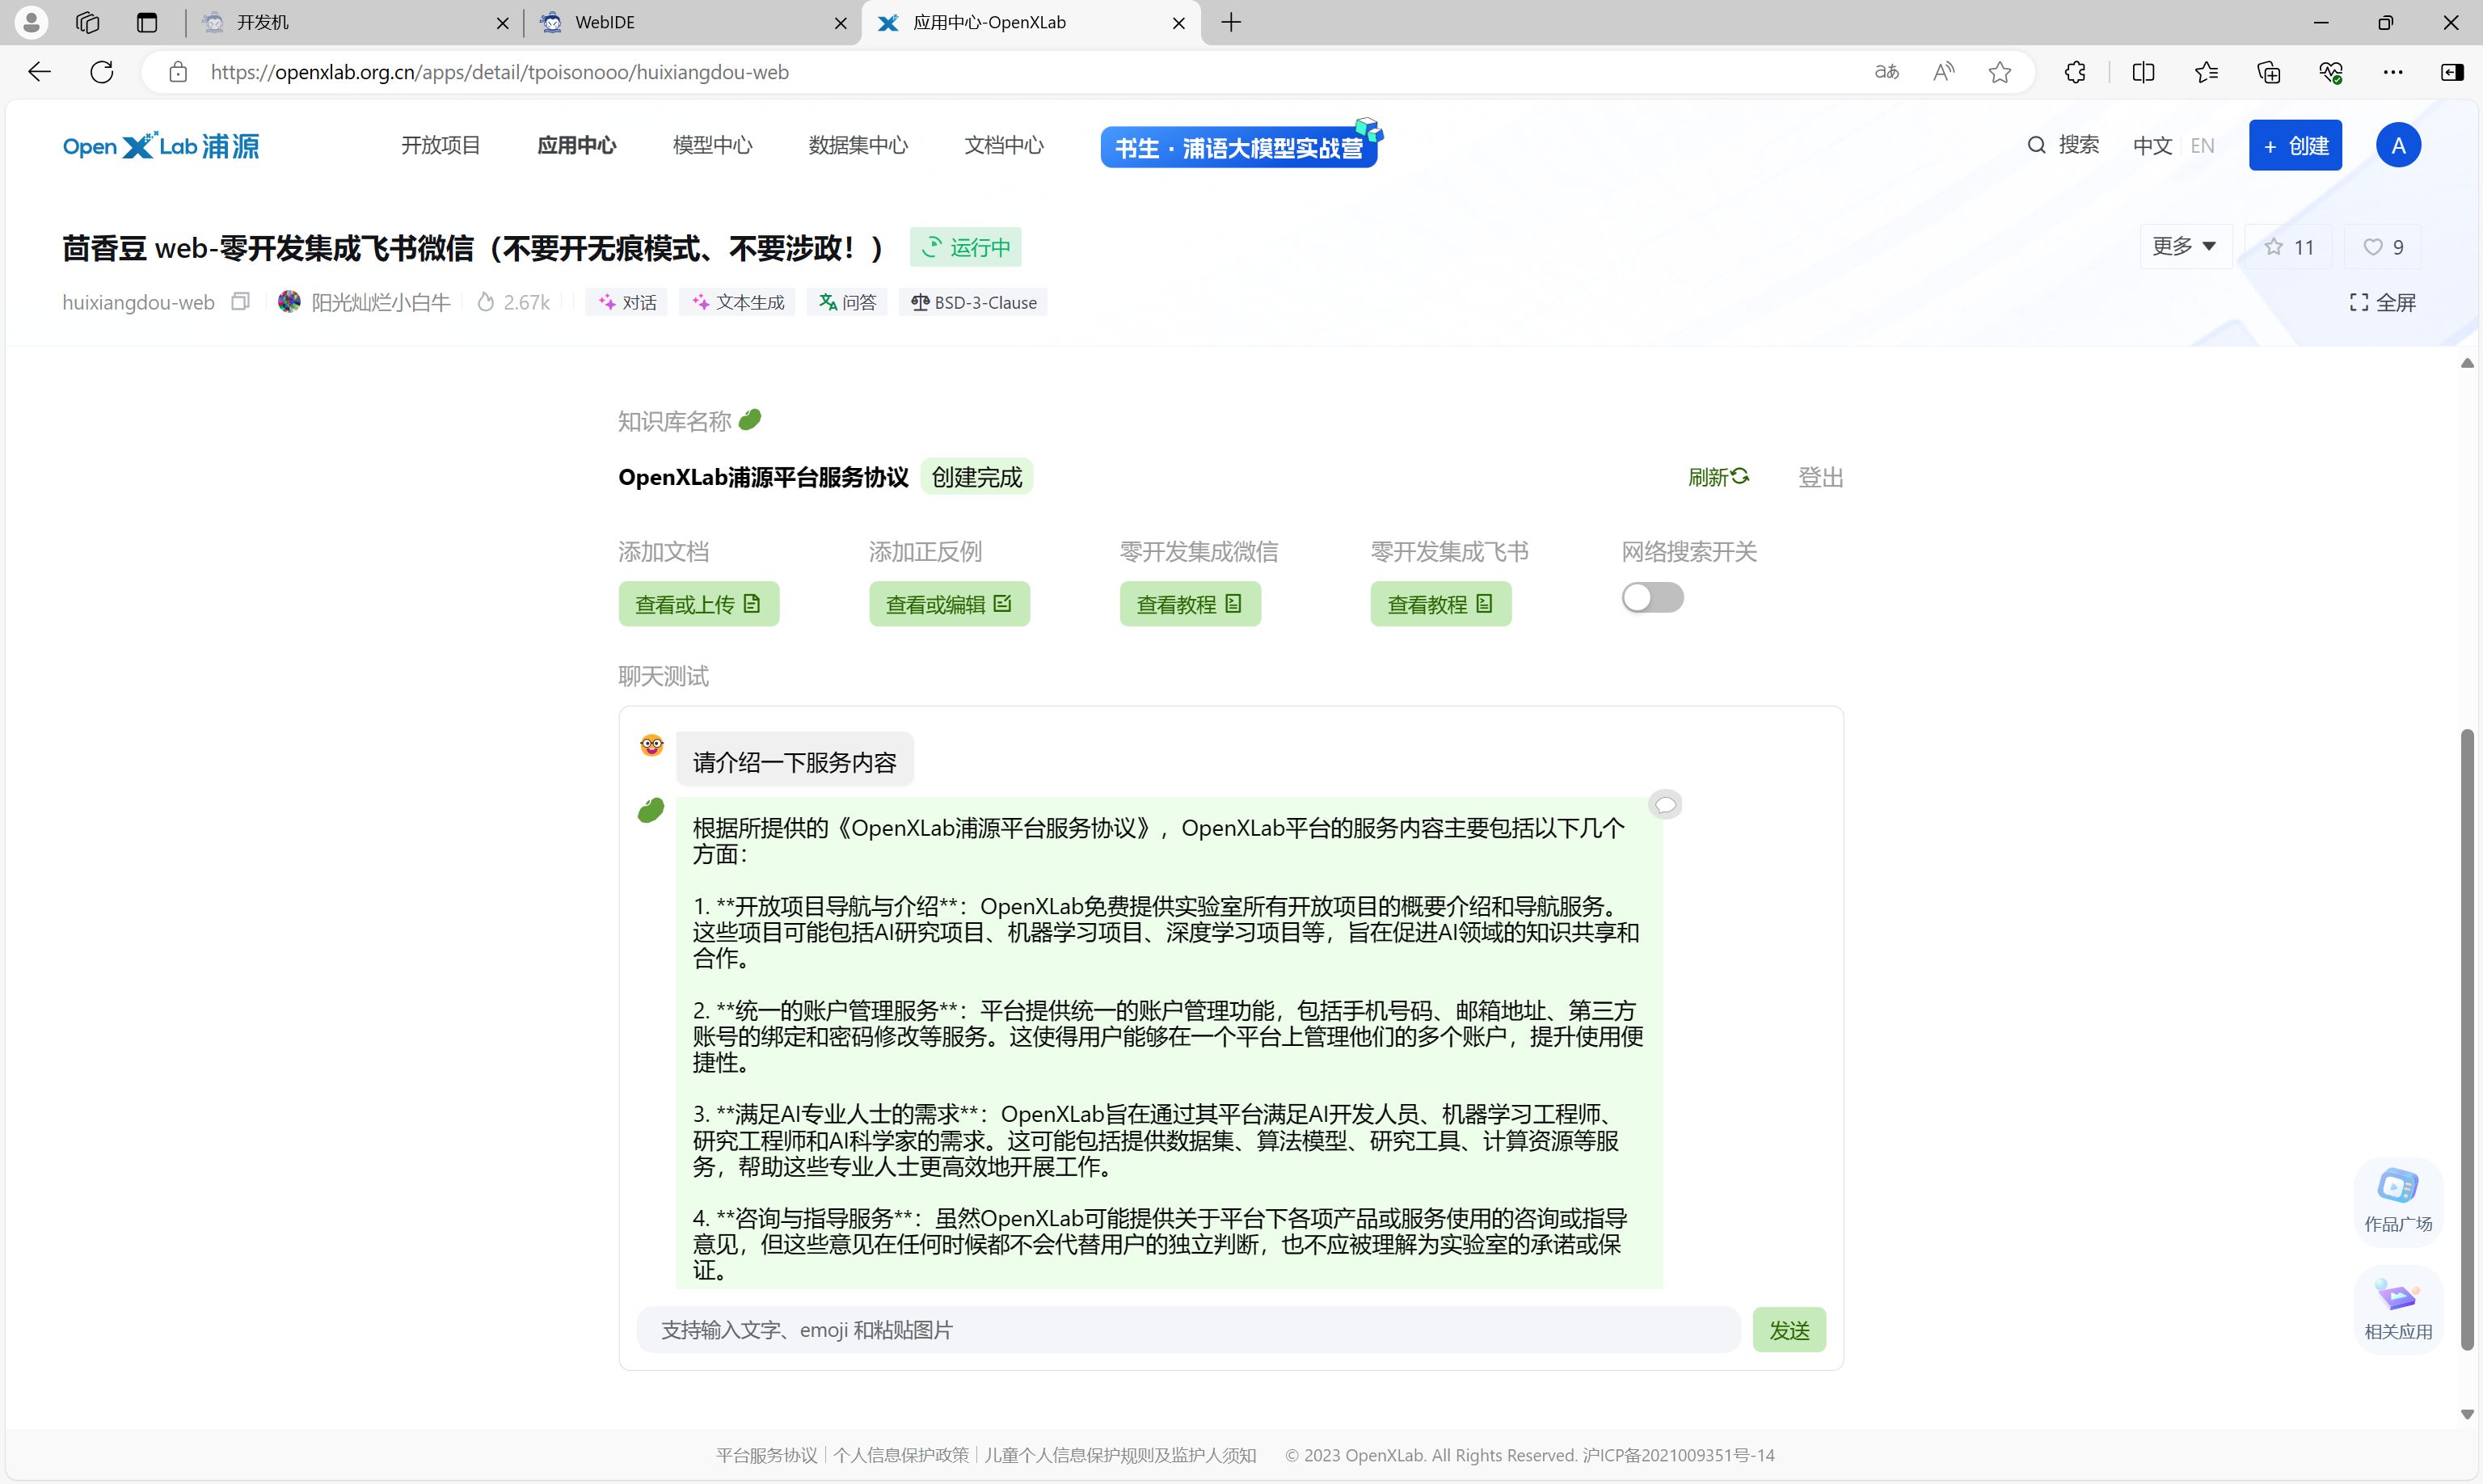Click the BSD-3-Clause license tag
The image size is (2483, 1484).
pos(974,302)
